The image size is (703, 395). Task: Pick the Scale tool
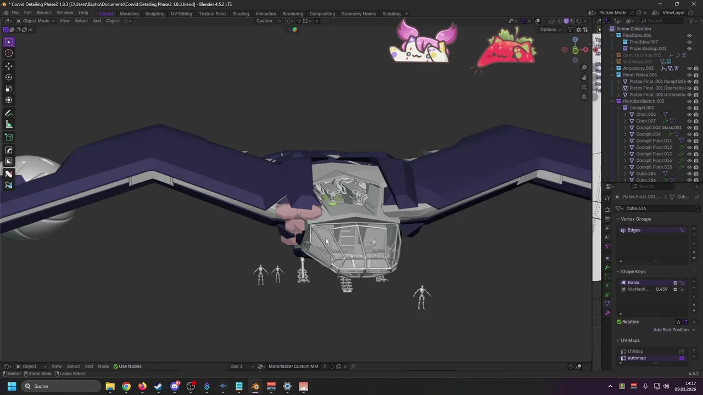[9, 89]
